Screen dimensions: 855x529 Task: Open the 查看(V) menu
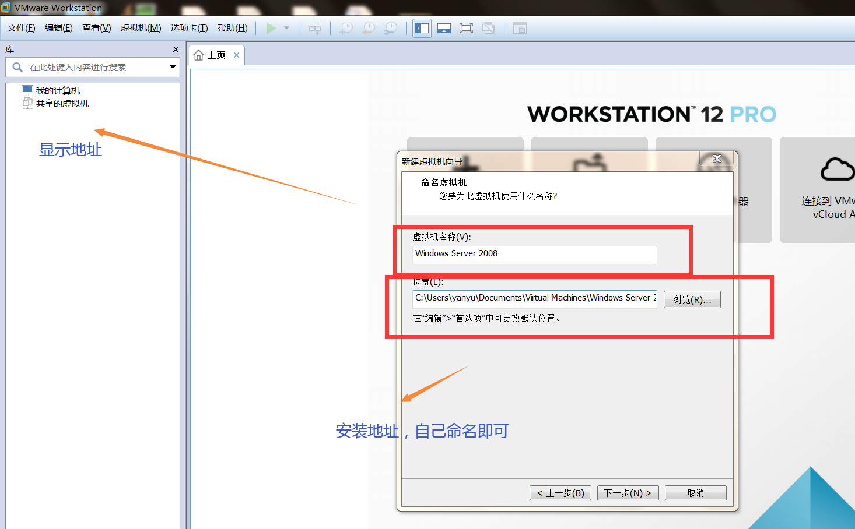(97, 28)
